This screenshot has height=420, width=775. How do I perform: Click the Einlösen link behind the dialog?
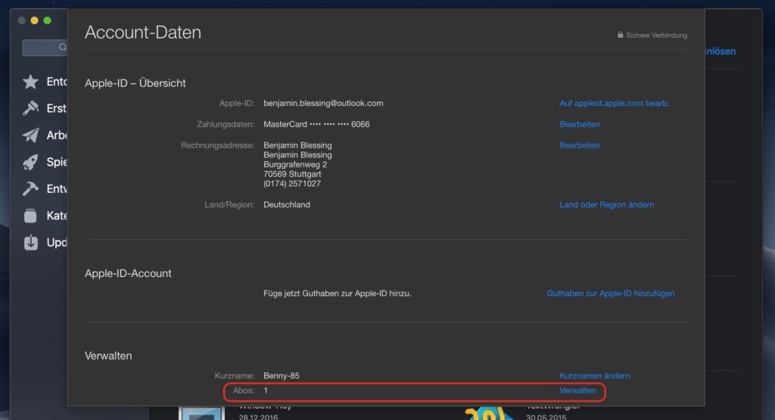[721, 51]
